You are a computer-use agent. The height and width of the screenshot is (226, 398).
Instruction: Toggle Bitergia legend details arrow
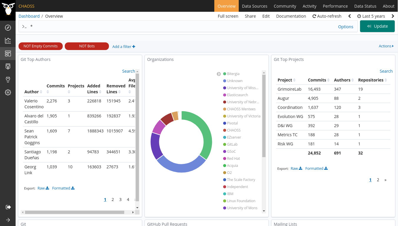tap(219, 74)
